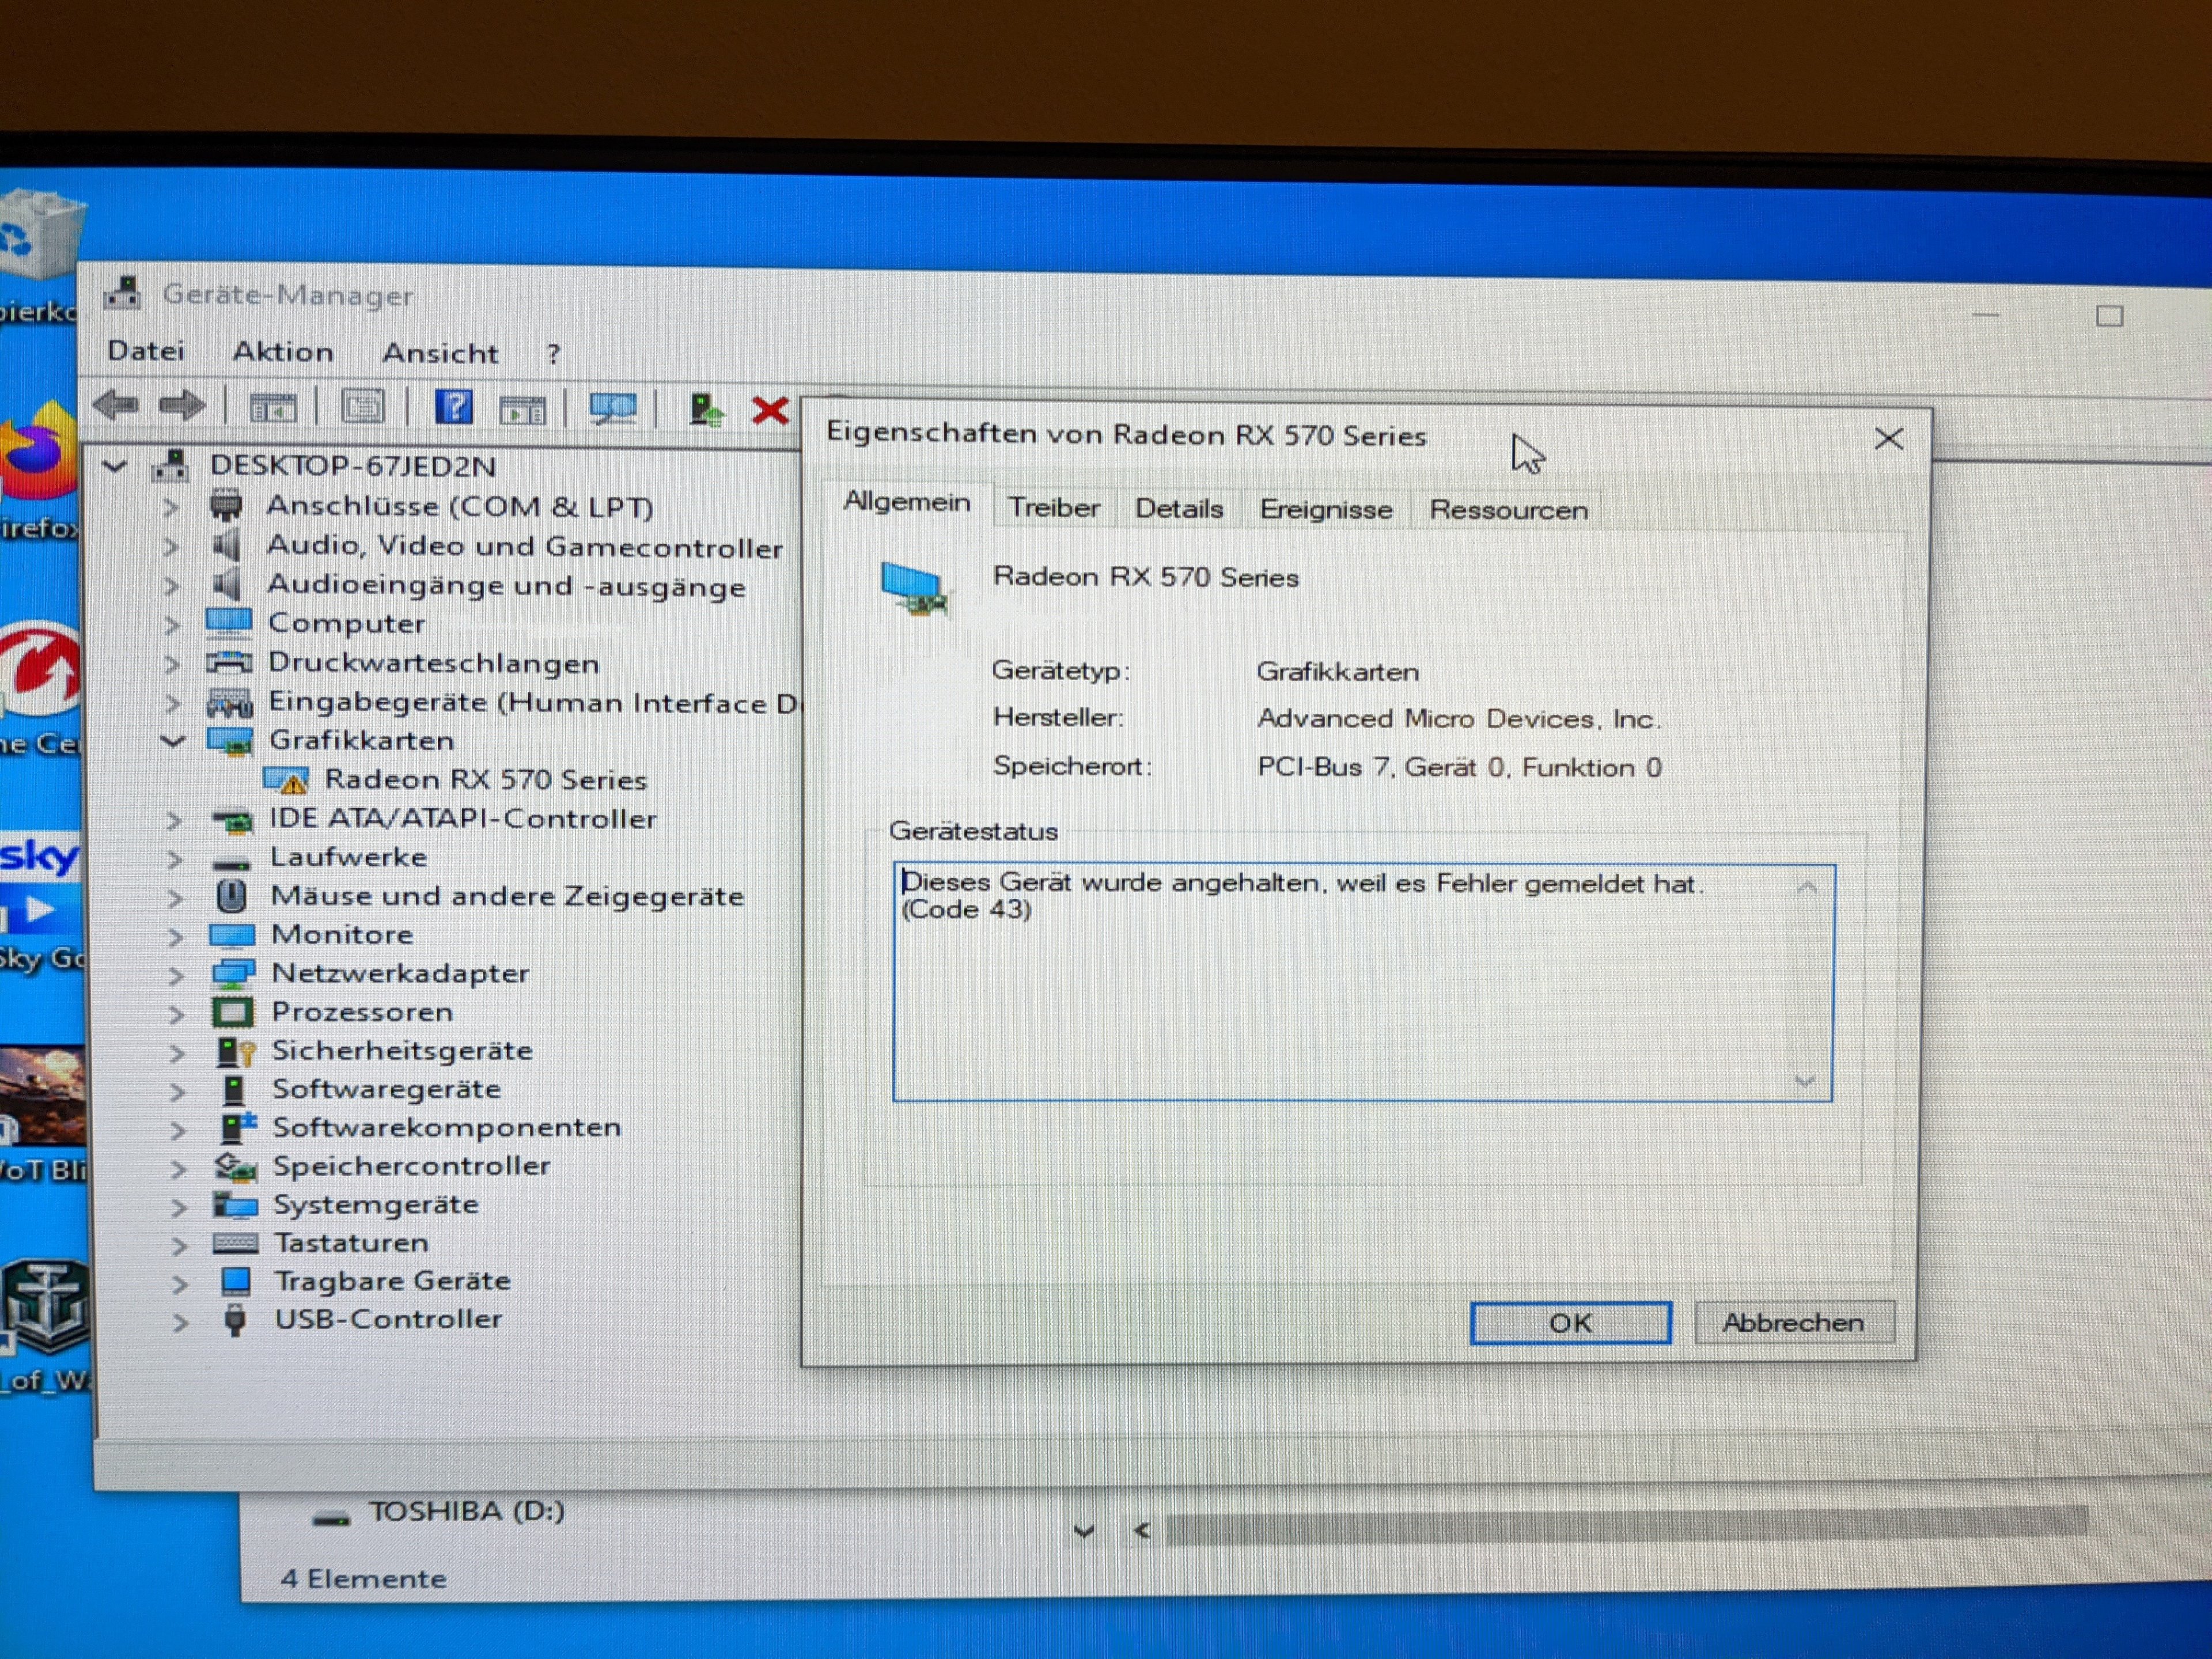Click the update driver toolbar icon

[706, 409]
